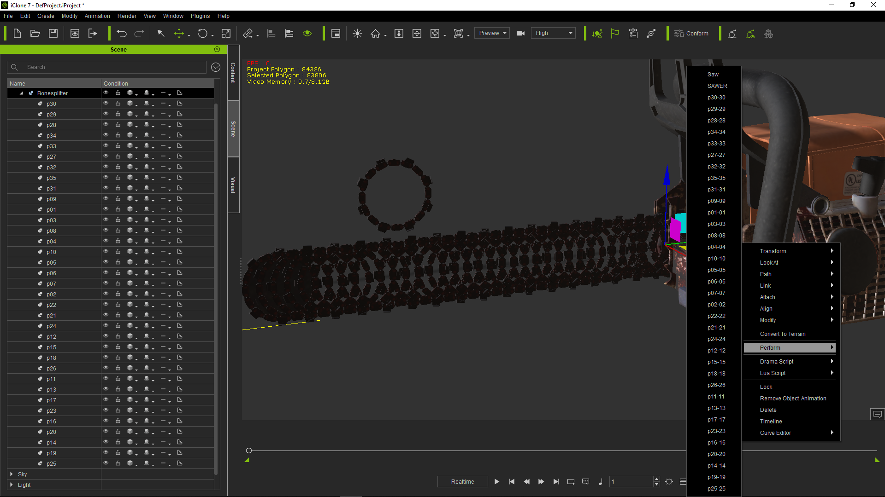Activate the Rotate tool icon
Viewport: 885px width, 497px height.
tap(202, 34)
